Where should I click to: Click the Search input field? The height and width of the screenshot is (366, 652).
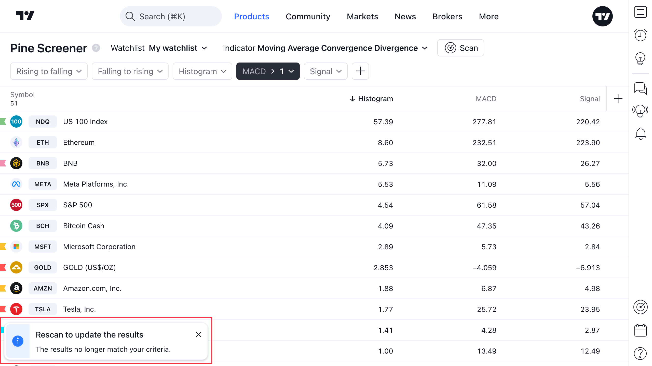pyautogui.click(x=171, y=17)
